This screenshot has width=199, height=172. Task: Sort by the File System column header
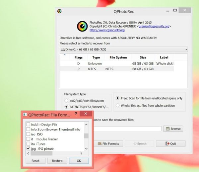[118, 57]
